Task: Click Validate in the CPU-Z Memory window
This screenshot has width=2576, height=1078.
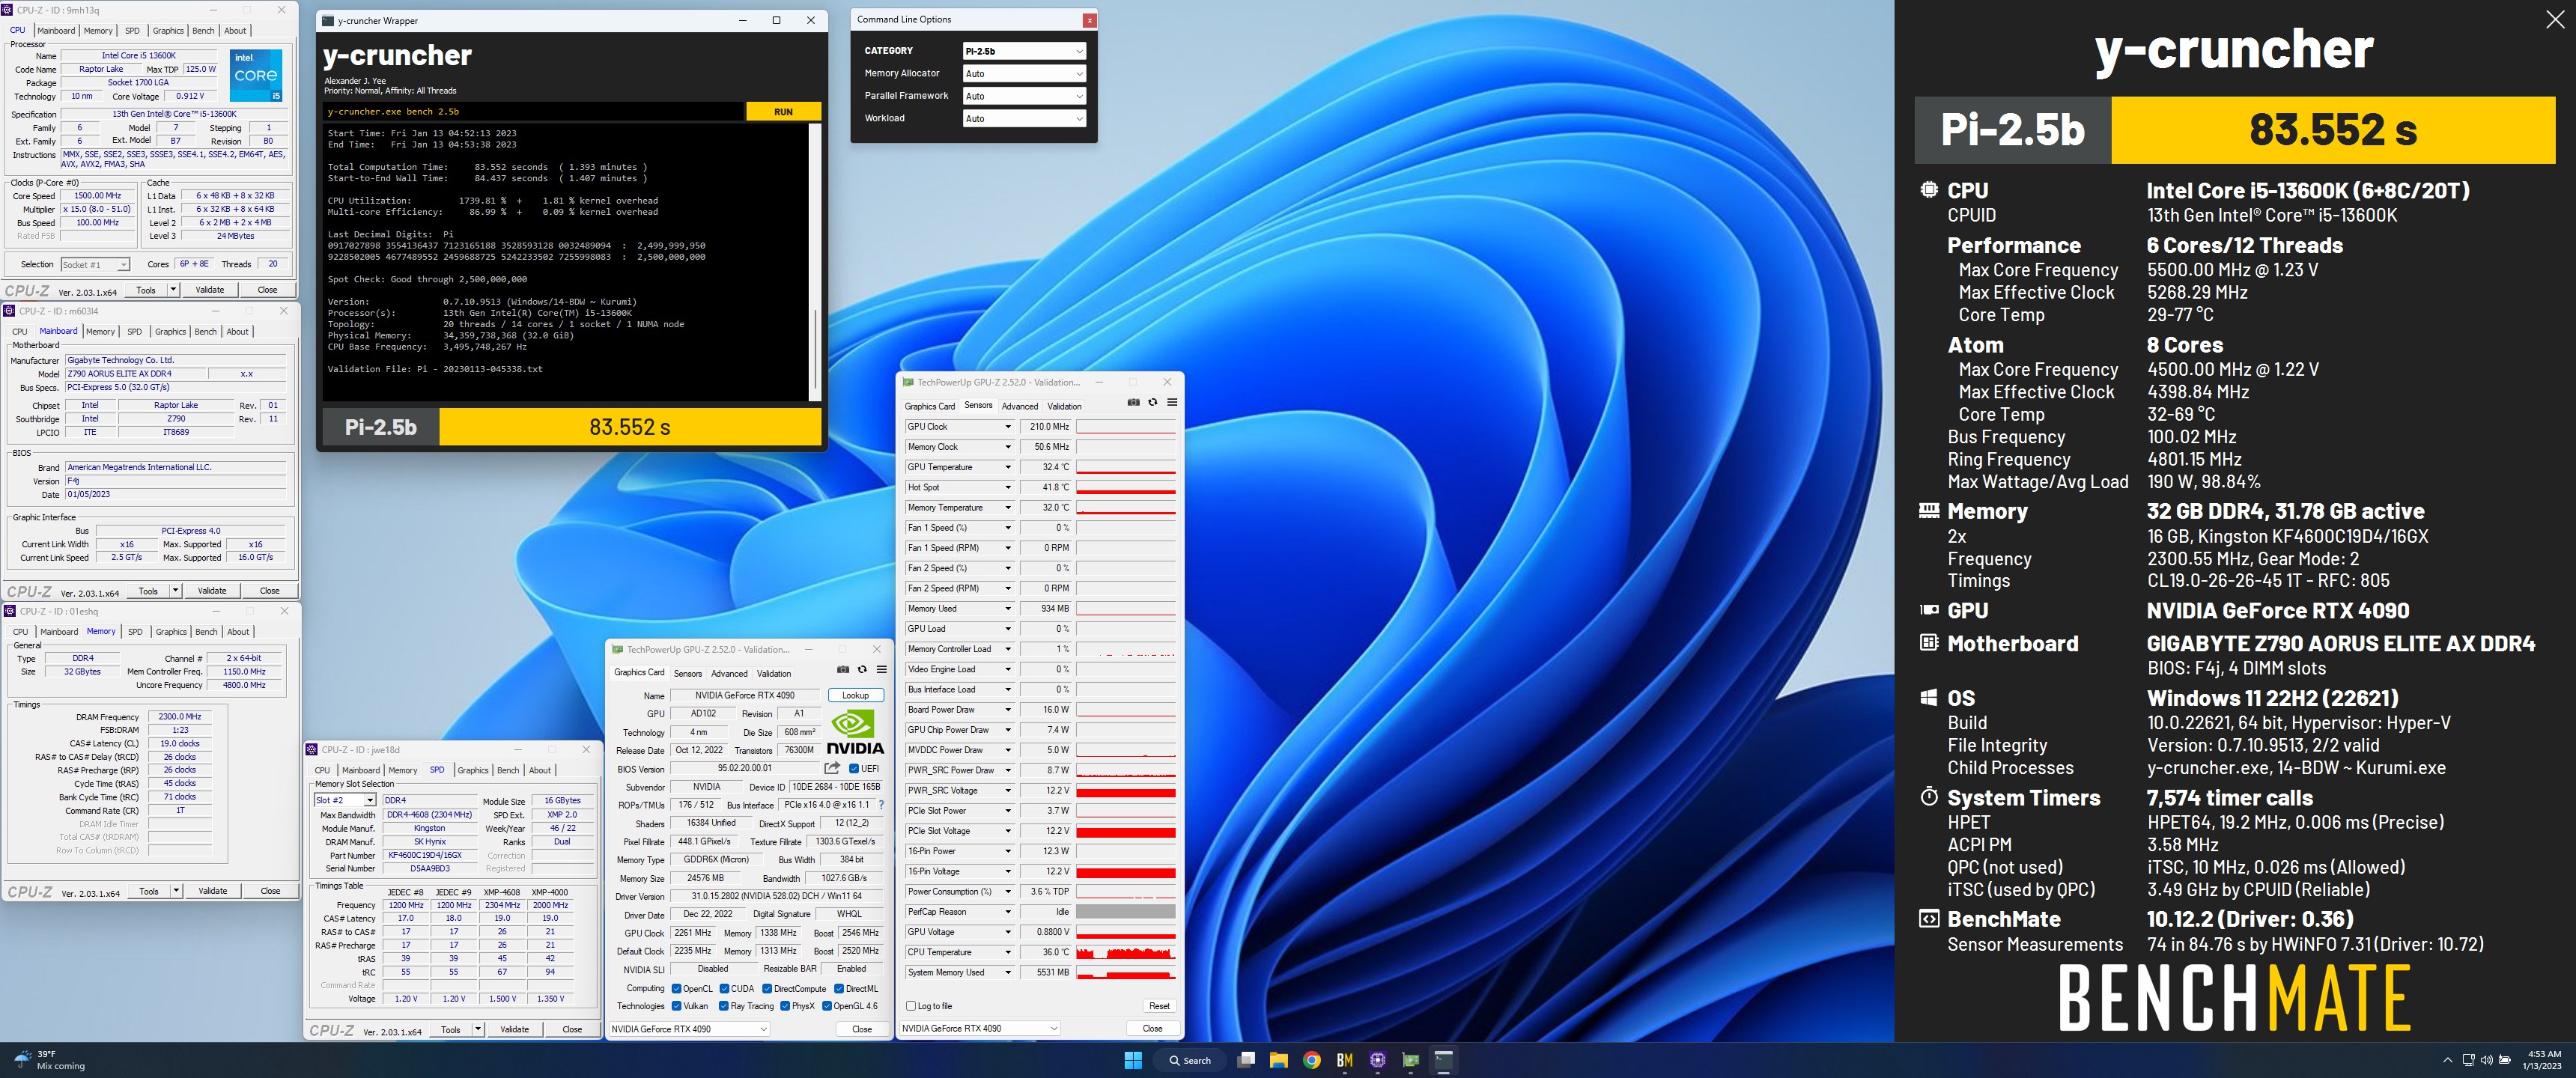Action: tap(212, 891)
